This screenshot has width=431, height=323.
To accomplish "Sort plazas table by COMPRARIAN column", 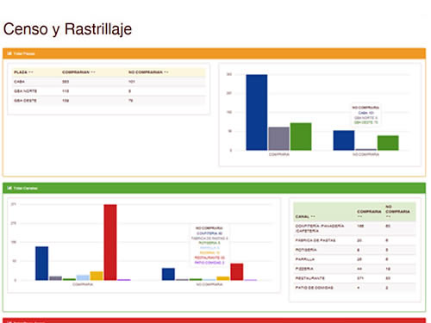I will (x=78, y=72).
